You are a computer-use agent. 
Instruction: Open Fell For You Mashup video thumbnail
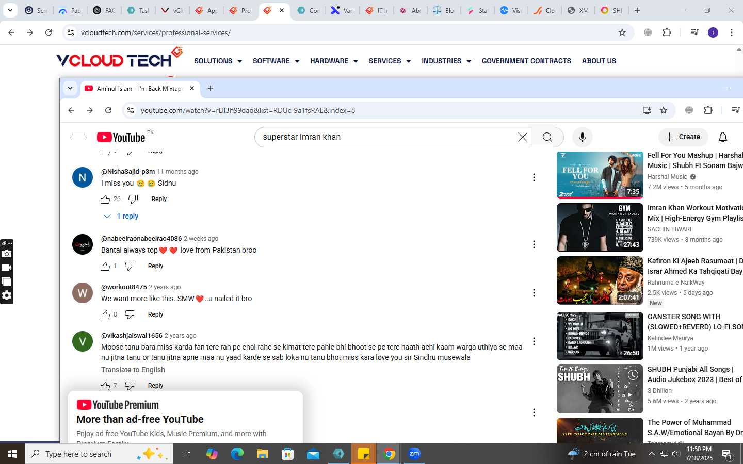point(600,175)
